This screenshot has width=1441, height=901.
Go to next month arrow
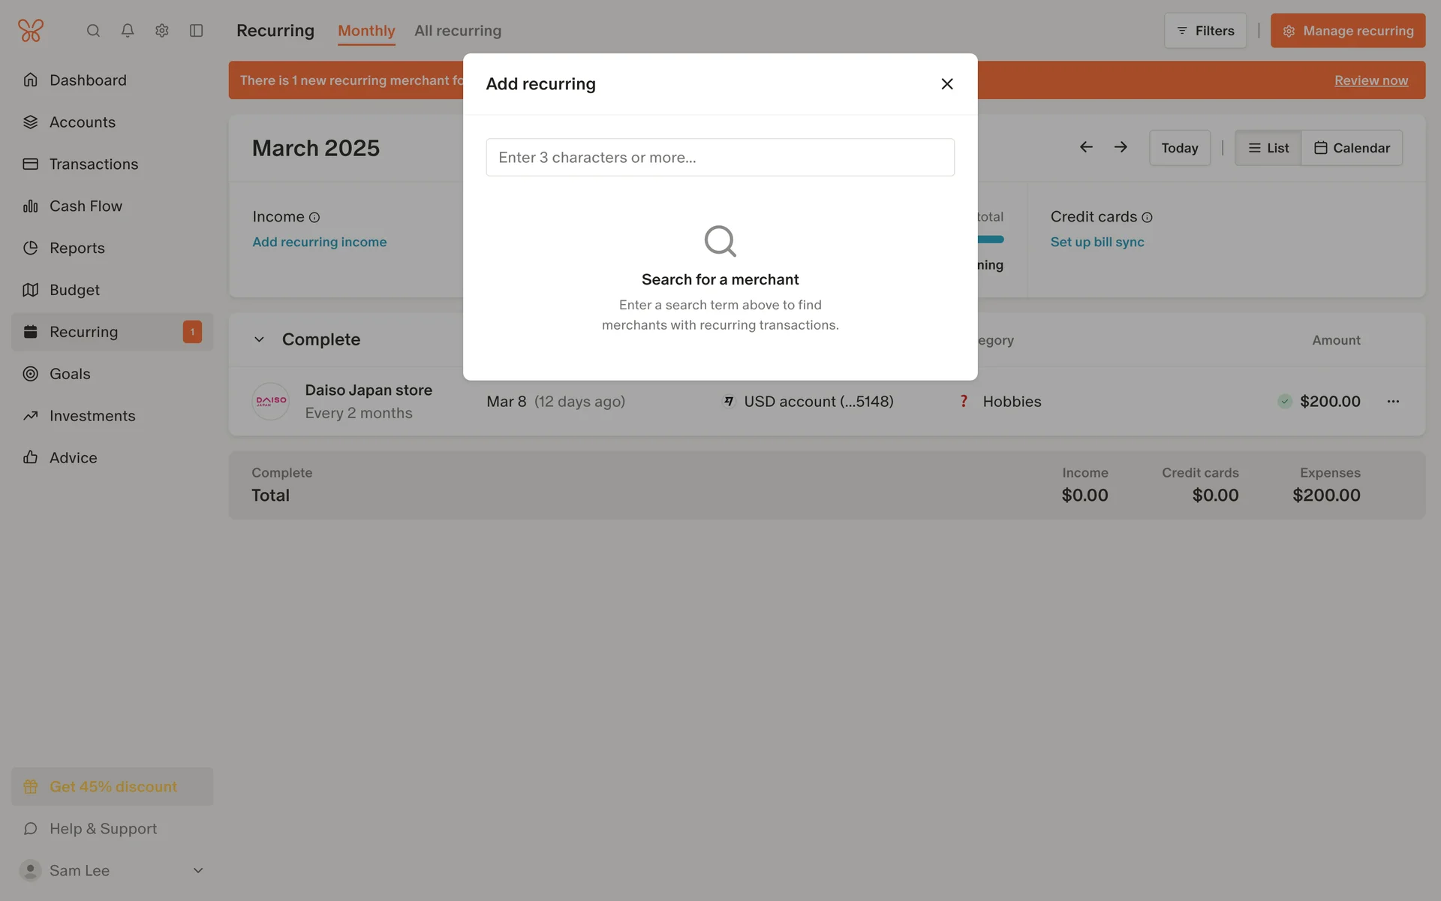click(x=1121, y=147)
